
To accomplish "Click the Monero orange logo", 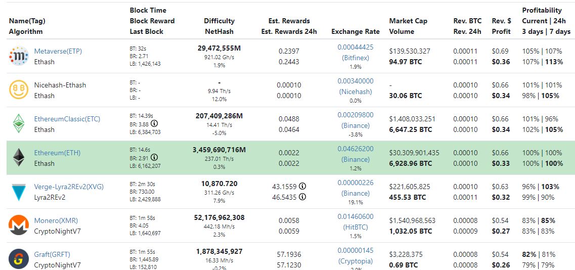I will click(x=19, y=225).
